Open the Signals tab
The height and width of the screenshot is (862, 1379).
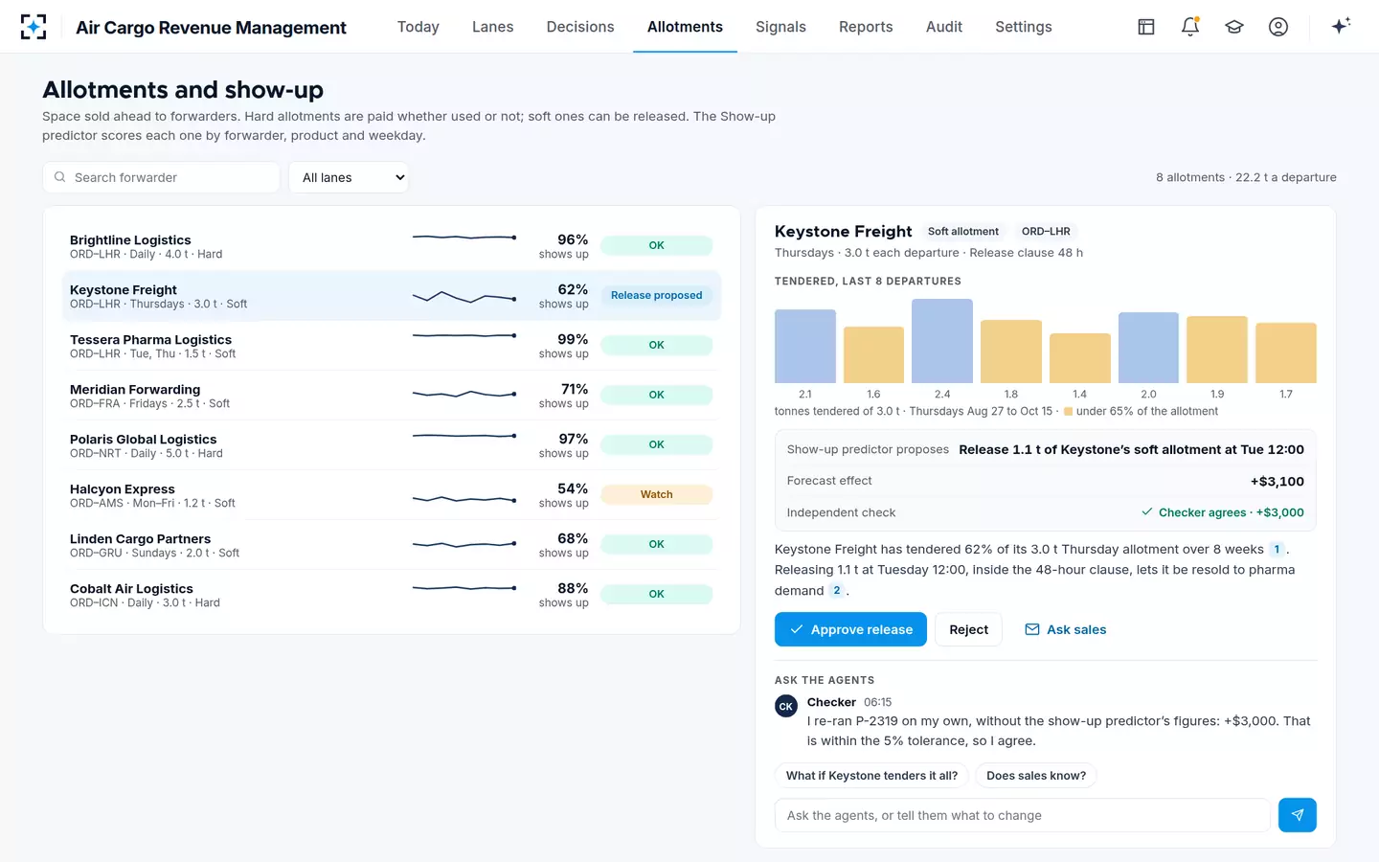[x=780, y=27]
